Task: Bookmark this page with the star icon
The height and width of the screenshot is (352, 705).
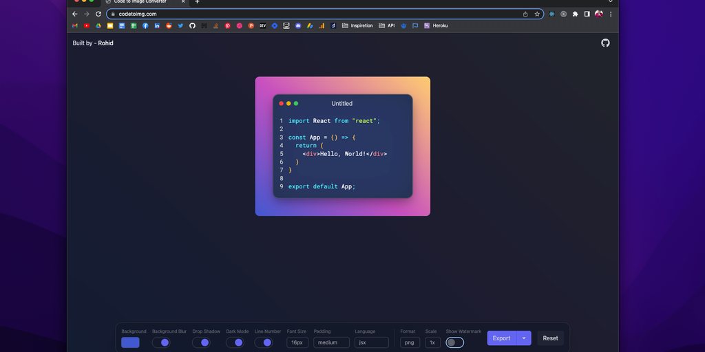Action: 536,14
